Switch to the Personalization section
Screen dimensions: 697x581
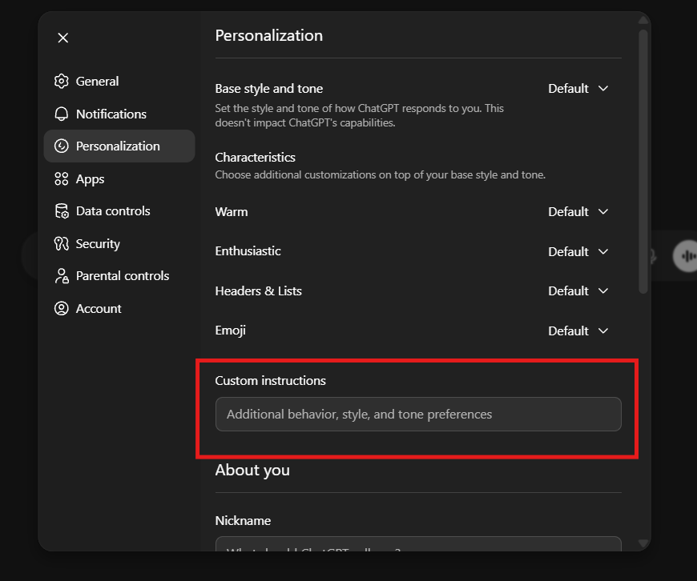click(119, 146)
